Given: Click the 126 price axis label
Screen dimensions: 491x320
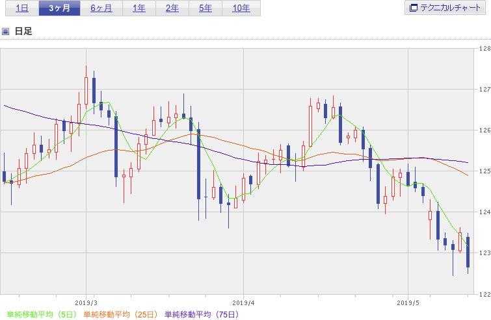Looking at the screenshot, I should pyautogui.click(x=484, y=130).
